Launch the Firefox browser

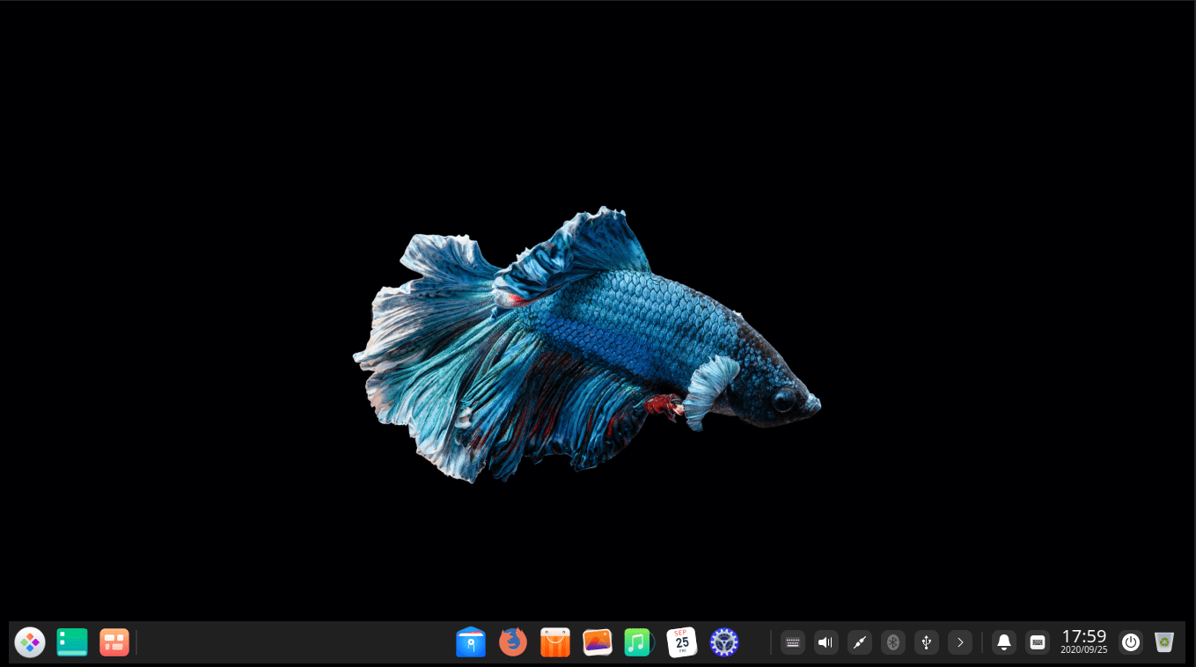(513, 642)
